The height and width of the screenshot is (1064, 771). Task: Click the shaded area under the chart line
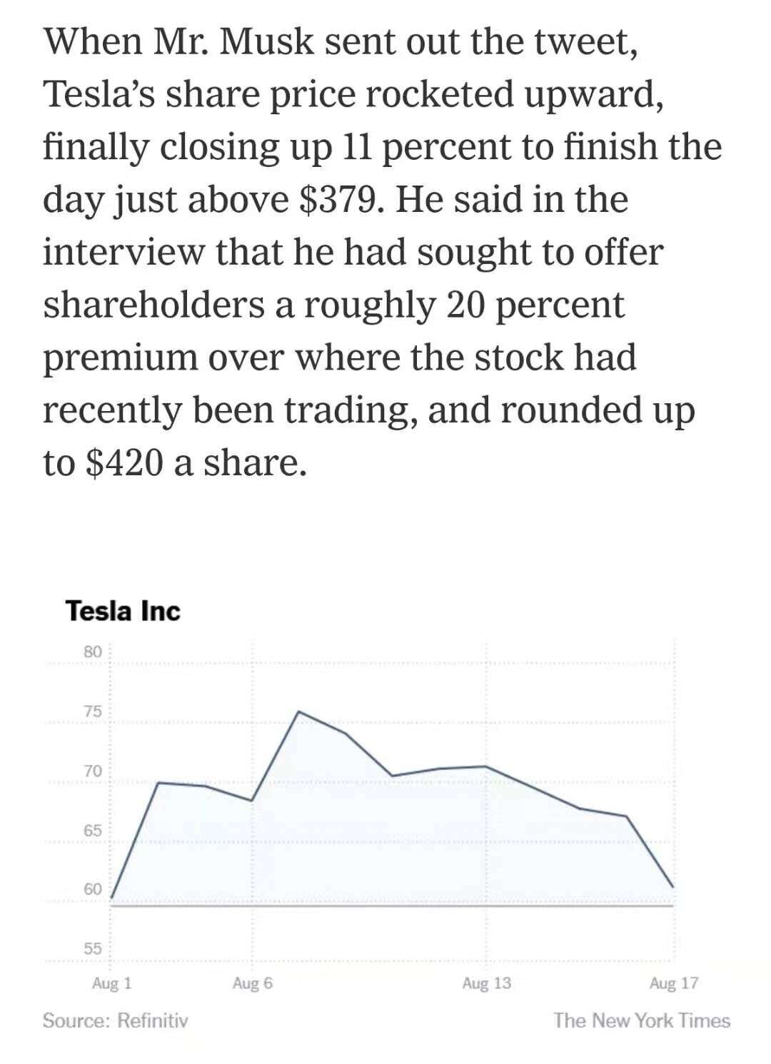[x=393, y=842]
